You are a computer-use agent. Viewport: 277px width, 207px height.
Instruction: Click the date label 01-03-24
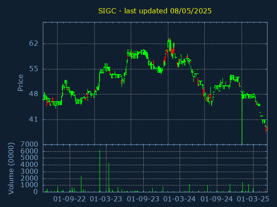180,199
